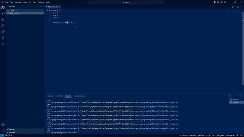Screen dimensions: 244x137
Task: Open the Go menu
Action: [x=30, y=2]
